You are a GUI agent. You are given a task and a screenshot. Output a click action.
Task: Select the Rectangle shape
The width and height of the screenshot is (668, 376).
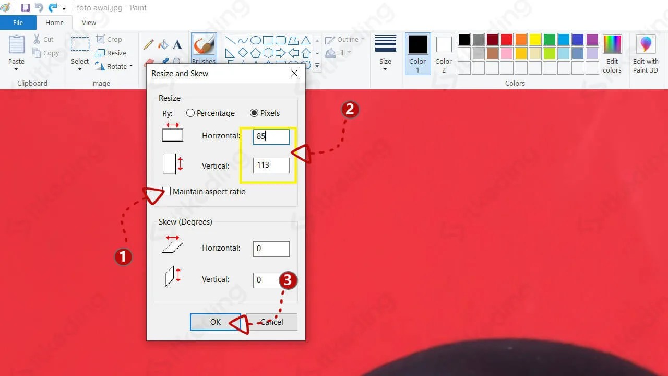point(268,40)
